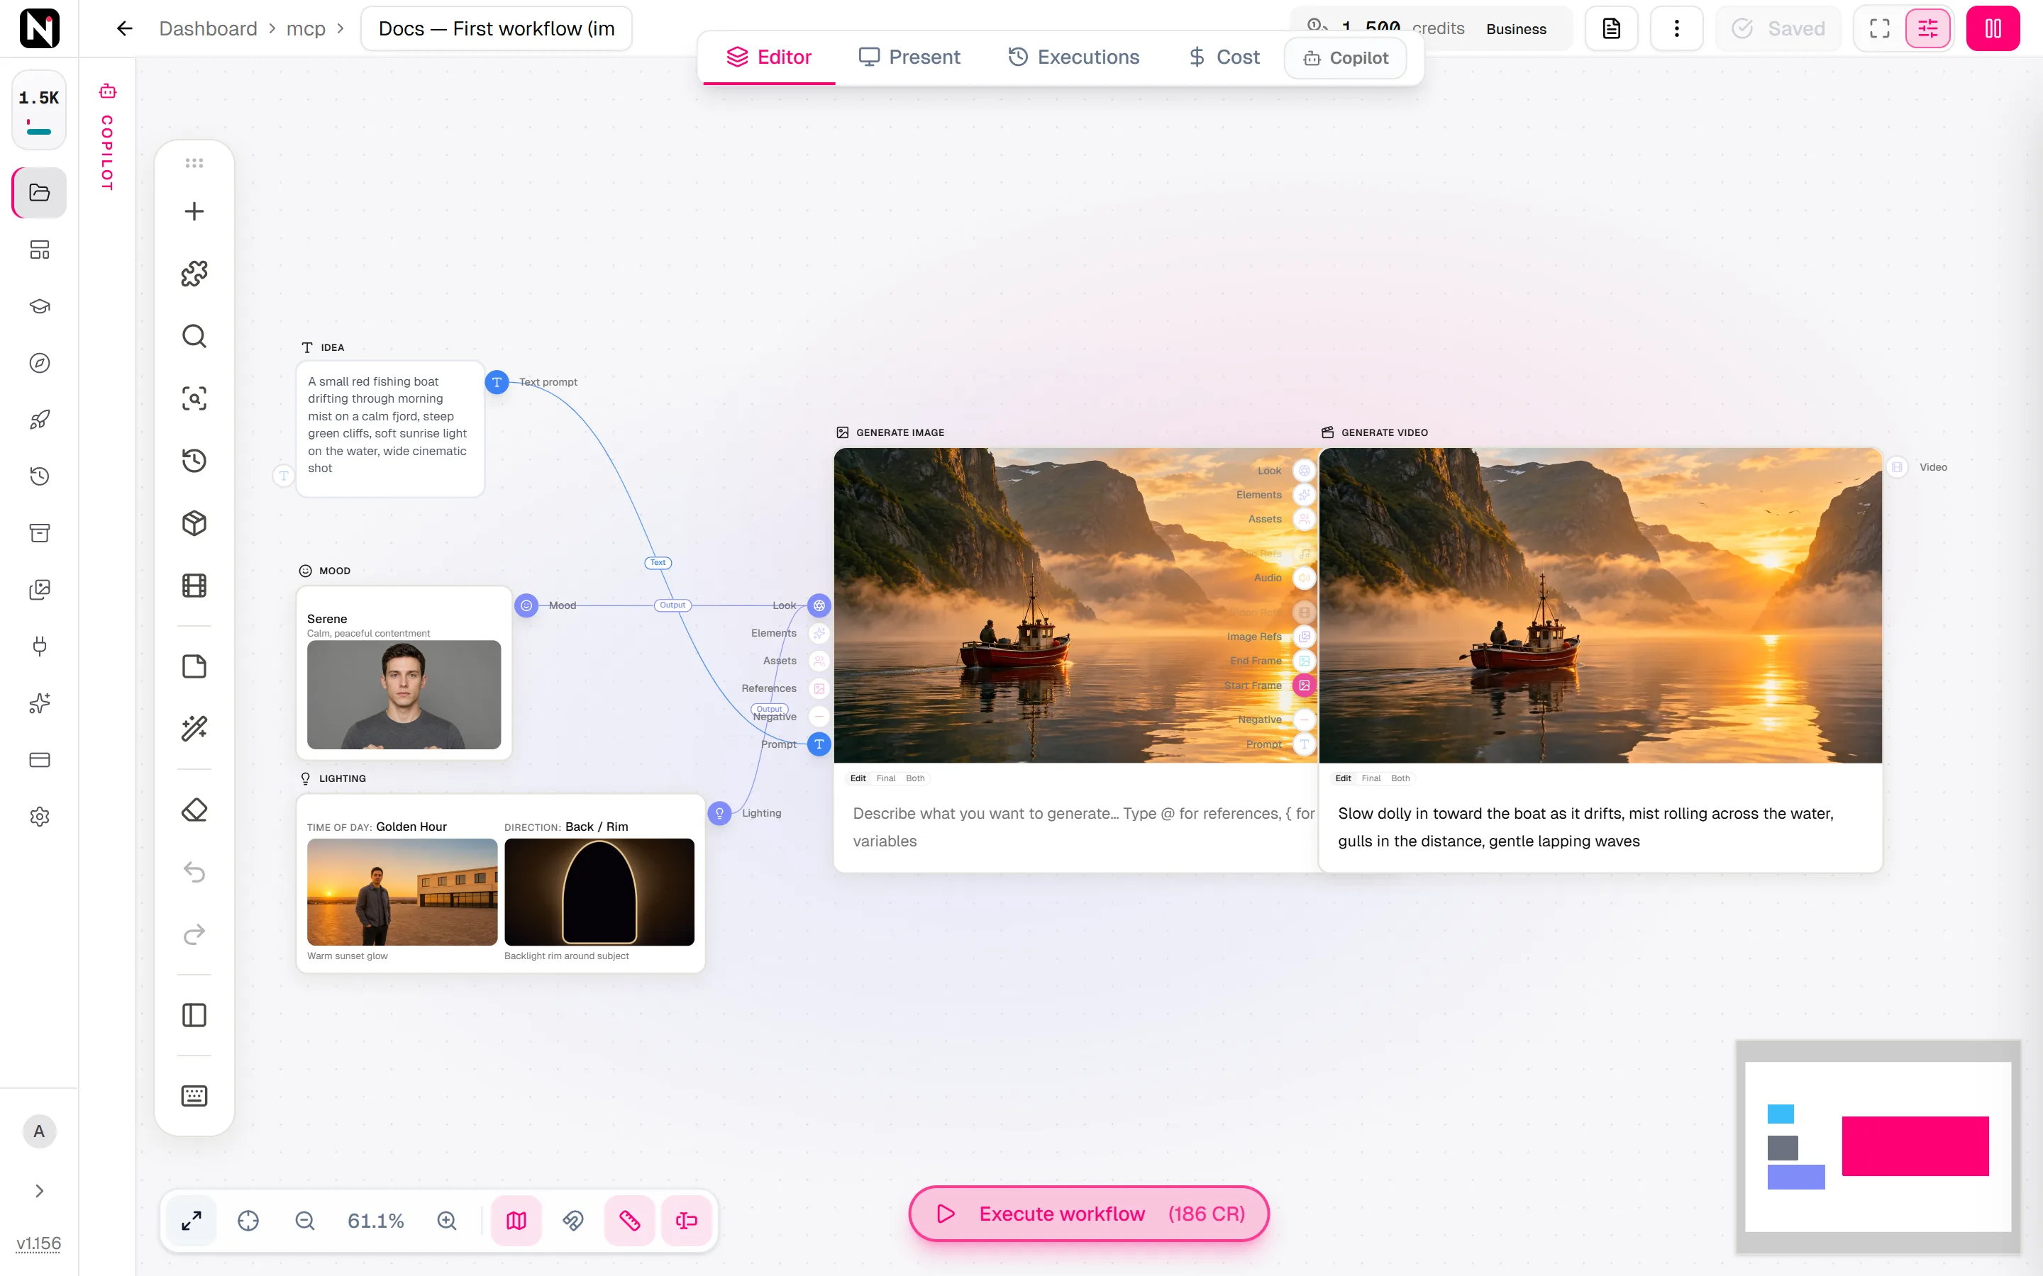Viewport: 2043px width, 1276px height.
Task: Switch to the Executions tab
Action: pyautogui.click(x=1074, y=57)
